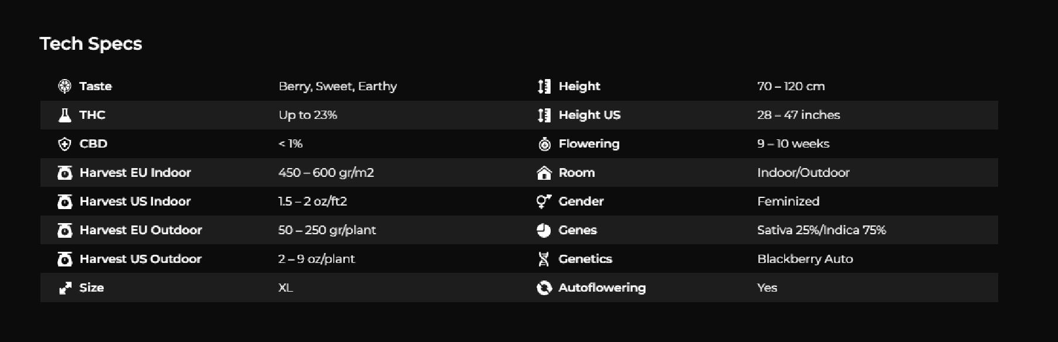Click the Genetics DNA icon
The image size is (1058, 342).
pyautogui.click(x=544, y=259)
